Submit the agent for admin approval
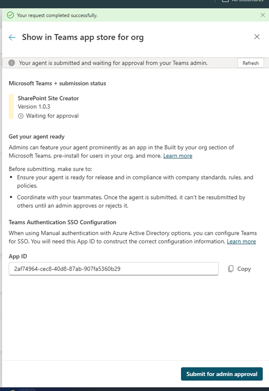 click(222, 374)
